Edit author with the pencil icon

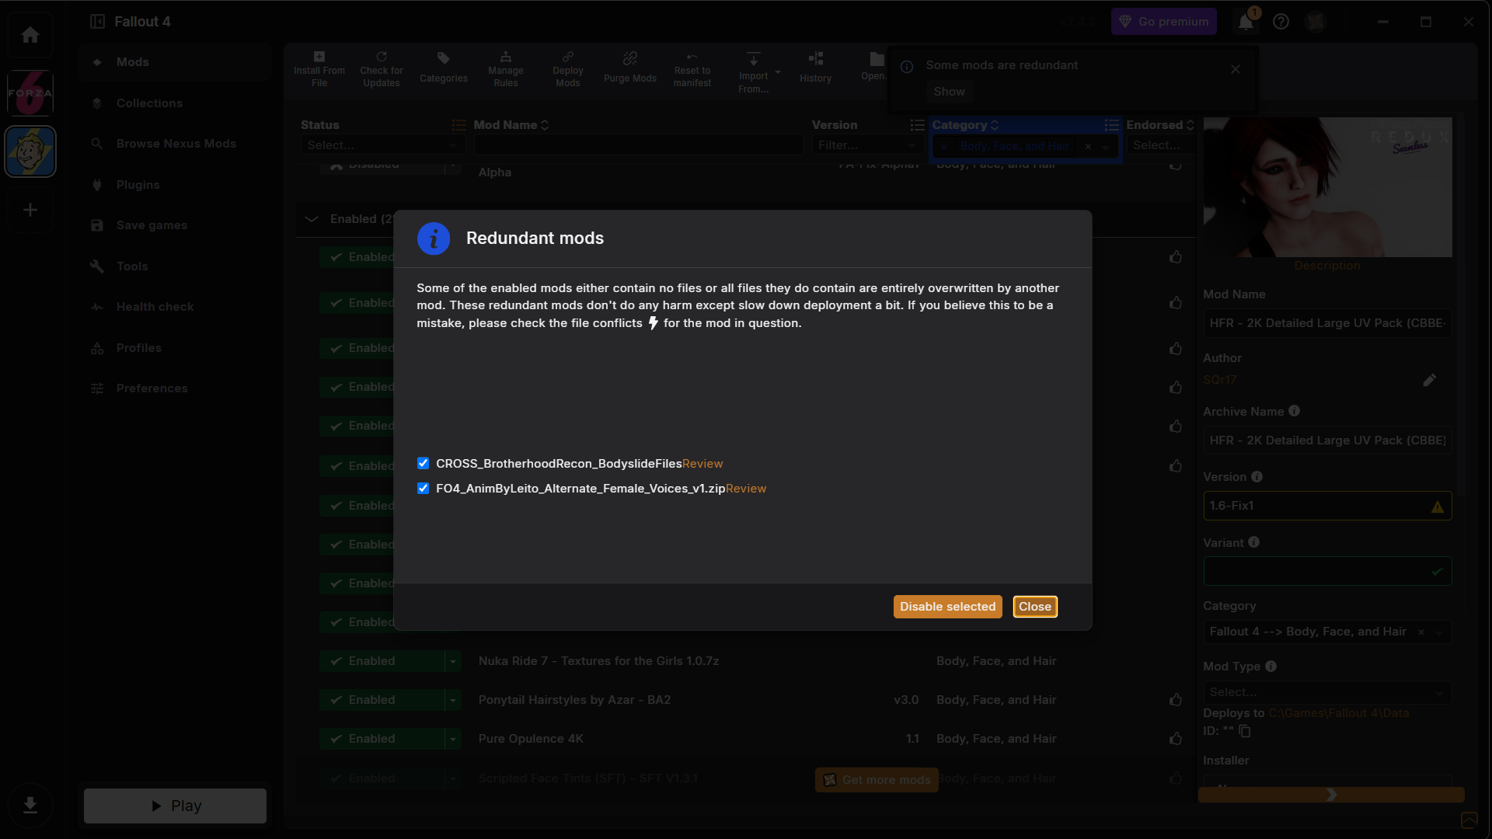coord(1429,380)
